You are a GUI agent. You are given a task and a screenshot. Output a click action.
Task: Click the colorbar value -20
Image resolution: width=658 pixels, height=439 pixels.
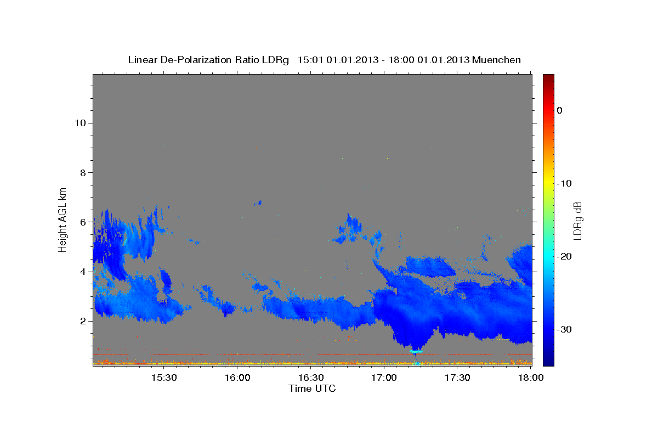(x=565, y=256)
